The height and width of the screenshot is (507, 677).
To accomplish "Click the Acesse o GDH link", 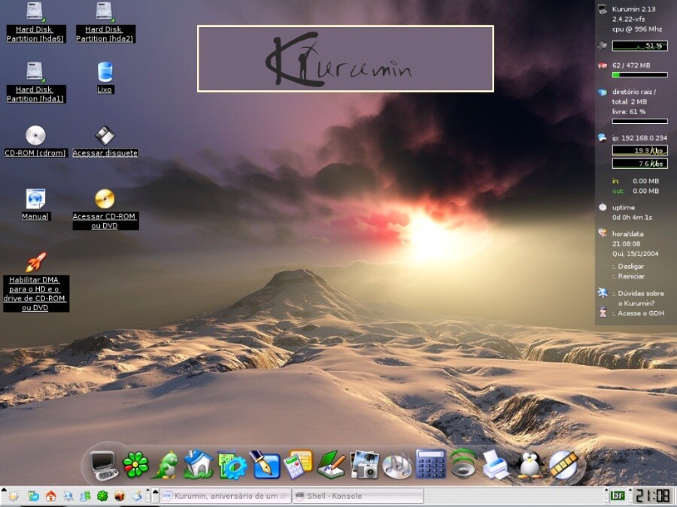I will coord(639,313).
